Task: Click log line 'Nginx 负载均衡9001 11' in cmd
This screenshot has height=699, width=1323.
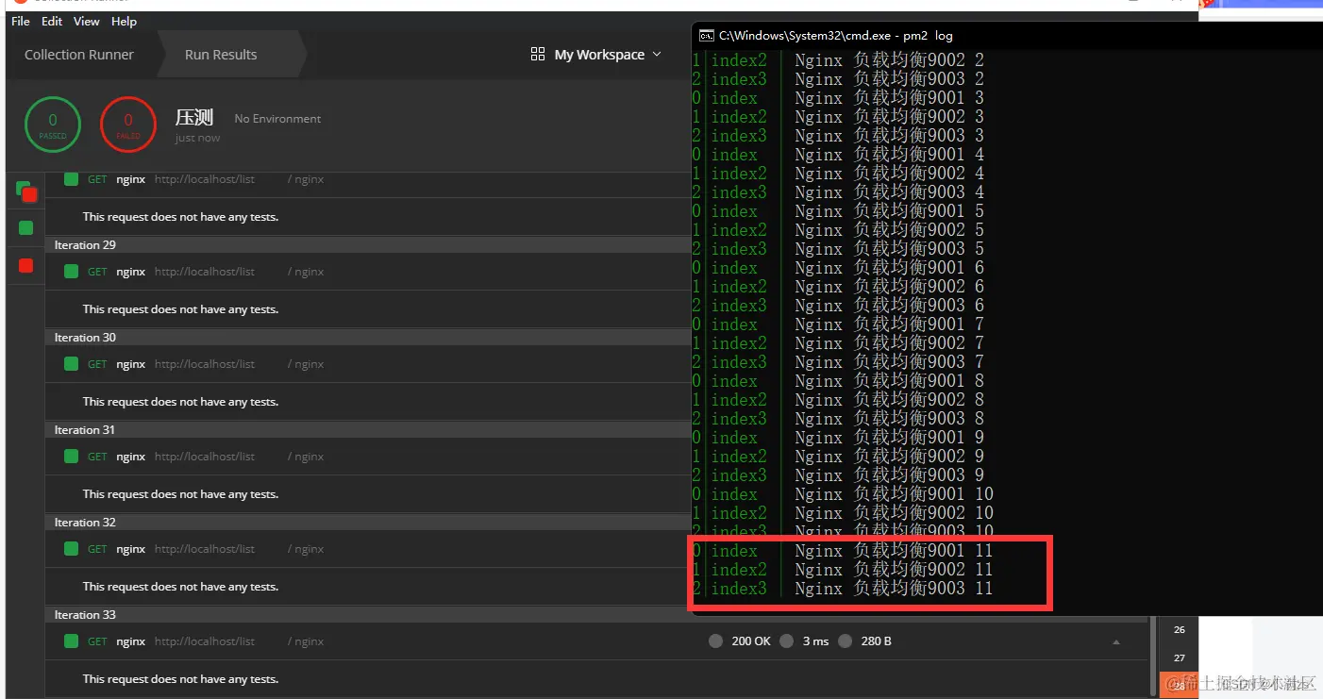Action: tap(894, 551)
